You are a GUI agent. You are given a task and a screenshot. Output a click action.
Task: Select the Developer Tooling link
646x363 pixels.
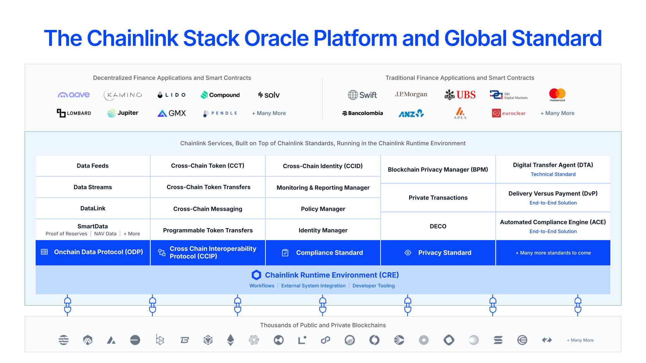[x=373, y=286]
